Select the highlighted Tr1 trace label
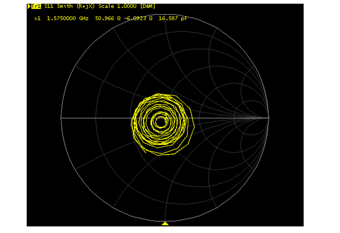 (36, 6)
